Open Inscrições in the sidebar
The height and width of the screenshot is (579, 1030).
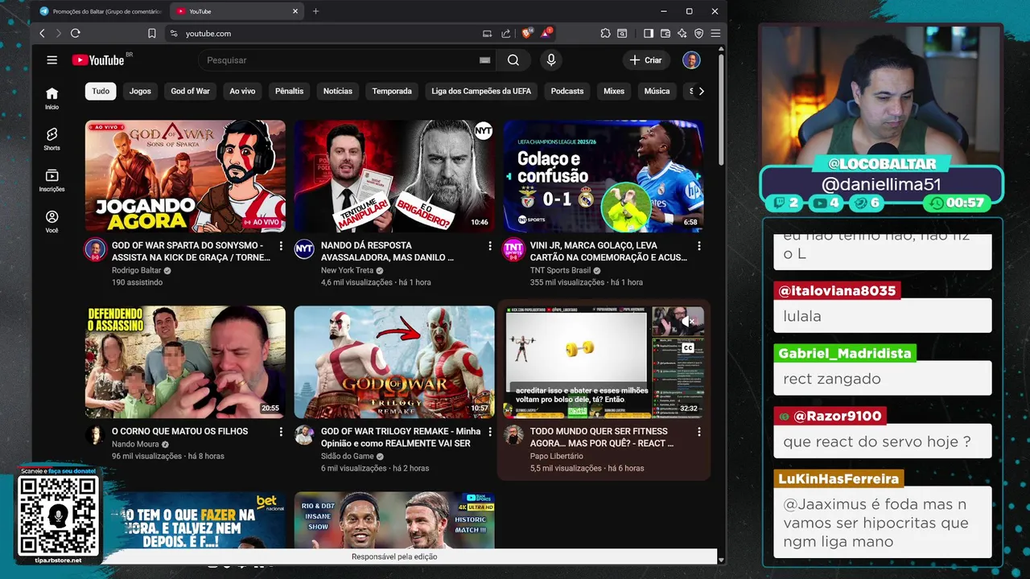coord(51,180)
